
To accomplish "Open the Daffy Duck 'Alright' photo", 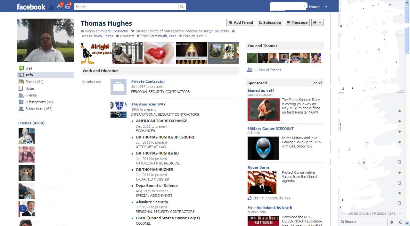I will 96,53.
